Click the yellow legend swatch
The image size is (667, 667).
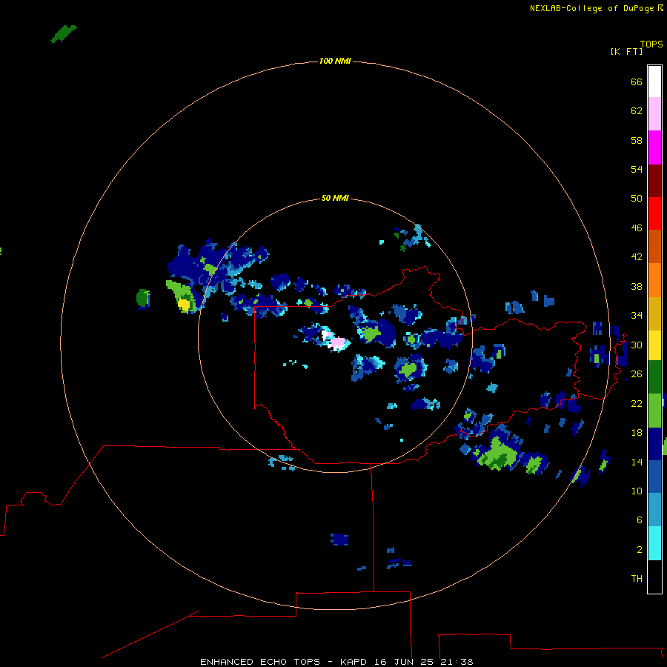pyautogui.click(x=654, y=345)
